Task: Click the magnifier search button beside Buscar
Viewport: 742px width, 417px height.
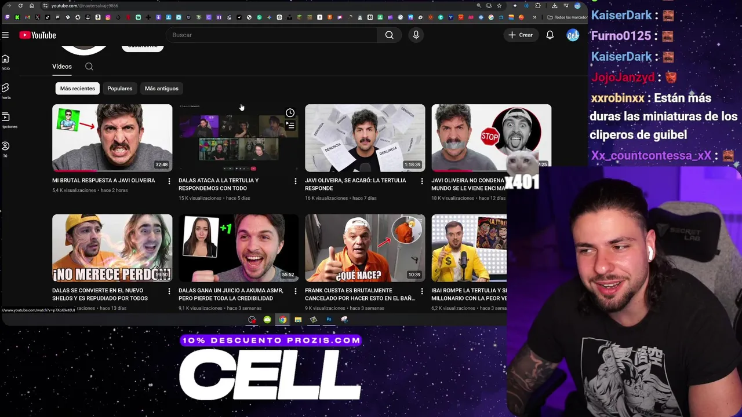Action: [389, 35]
